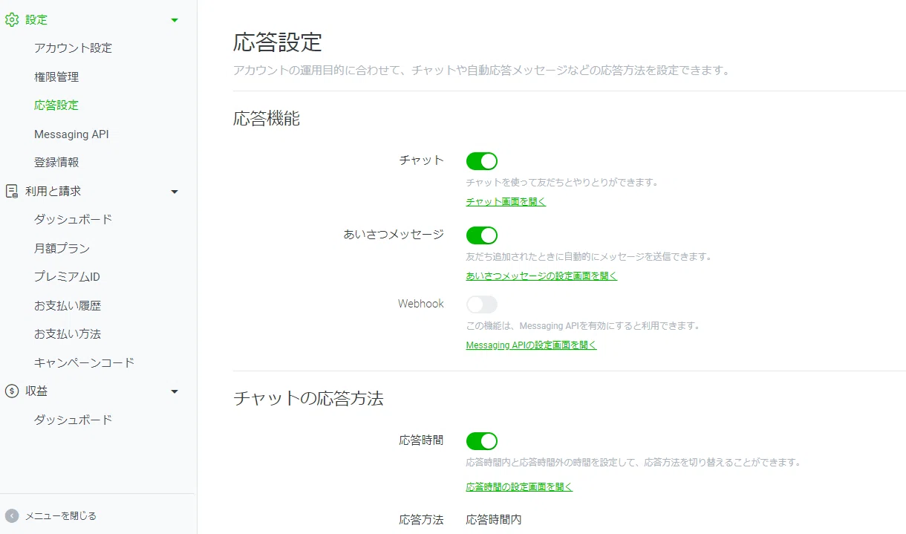
Task: Select 応答設定 in the sidebar
Action: (x=56, y=105)
